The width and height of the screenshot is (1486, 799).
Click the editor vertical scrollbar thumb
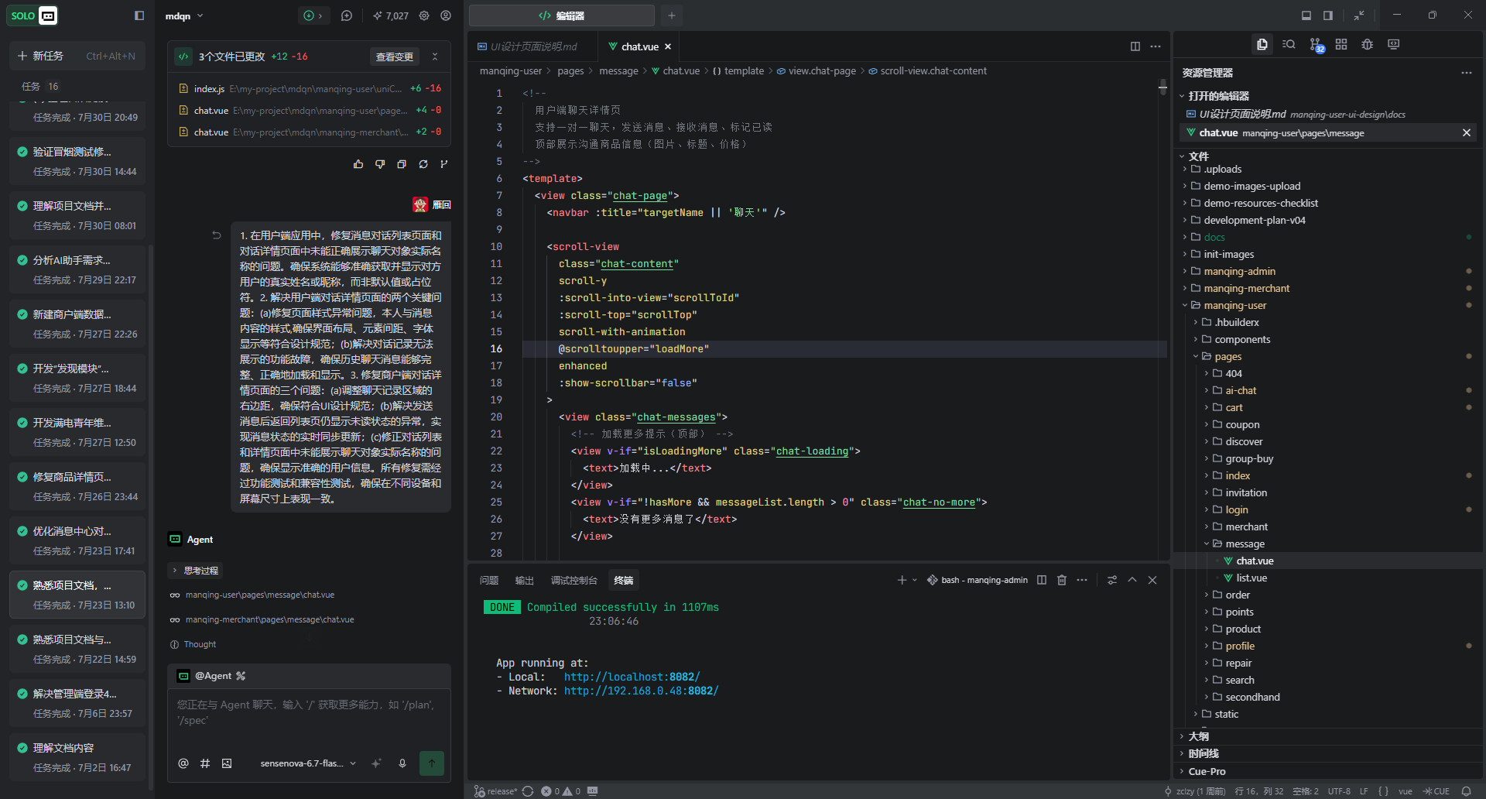pyautogui.click(x=1162, y=87)
